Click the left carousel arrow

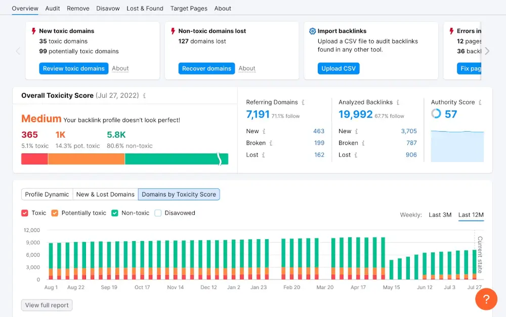18,51
